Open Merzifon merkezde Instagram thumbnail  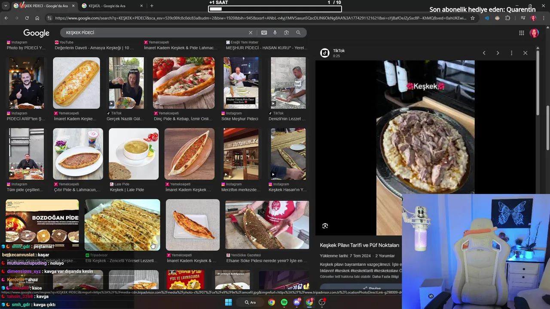pyautogui.click(x=241, y=154)
